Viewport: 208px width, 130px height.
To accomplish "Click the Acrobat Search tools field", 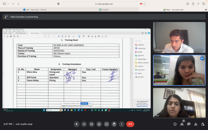I will (142, 41).
